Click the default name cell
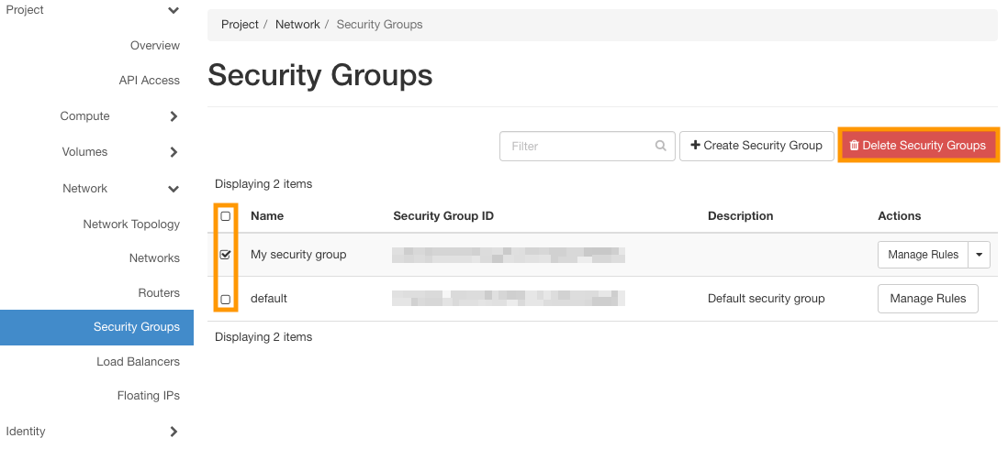 tap(269, 299)
